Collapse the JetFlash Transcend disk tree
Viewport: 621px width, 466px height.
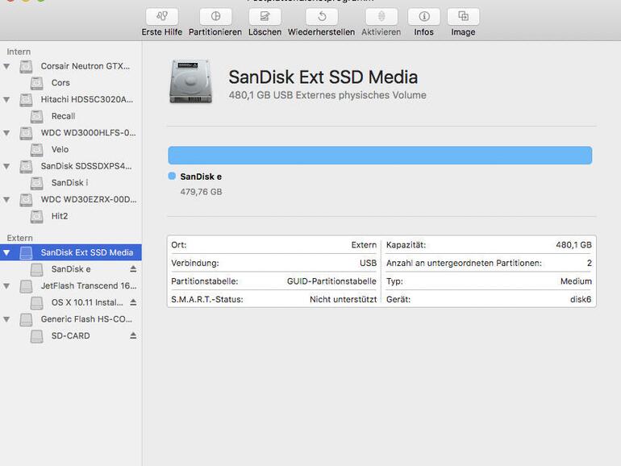pos(7,285)
